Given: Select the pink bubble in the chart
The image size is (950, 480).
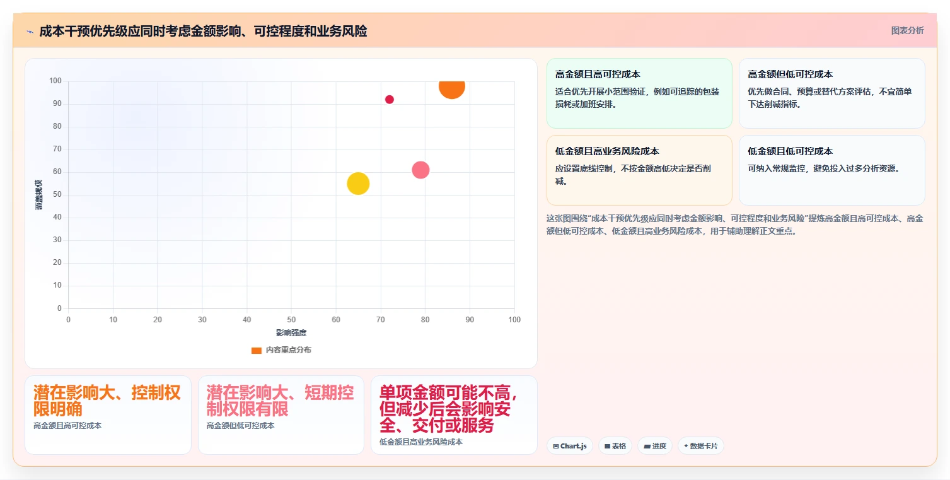Looking at the screenshot, I should coord(420,170).
